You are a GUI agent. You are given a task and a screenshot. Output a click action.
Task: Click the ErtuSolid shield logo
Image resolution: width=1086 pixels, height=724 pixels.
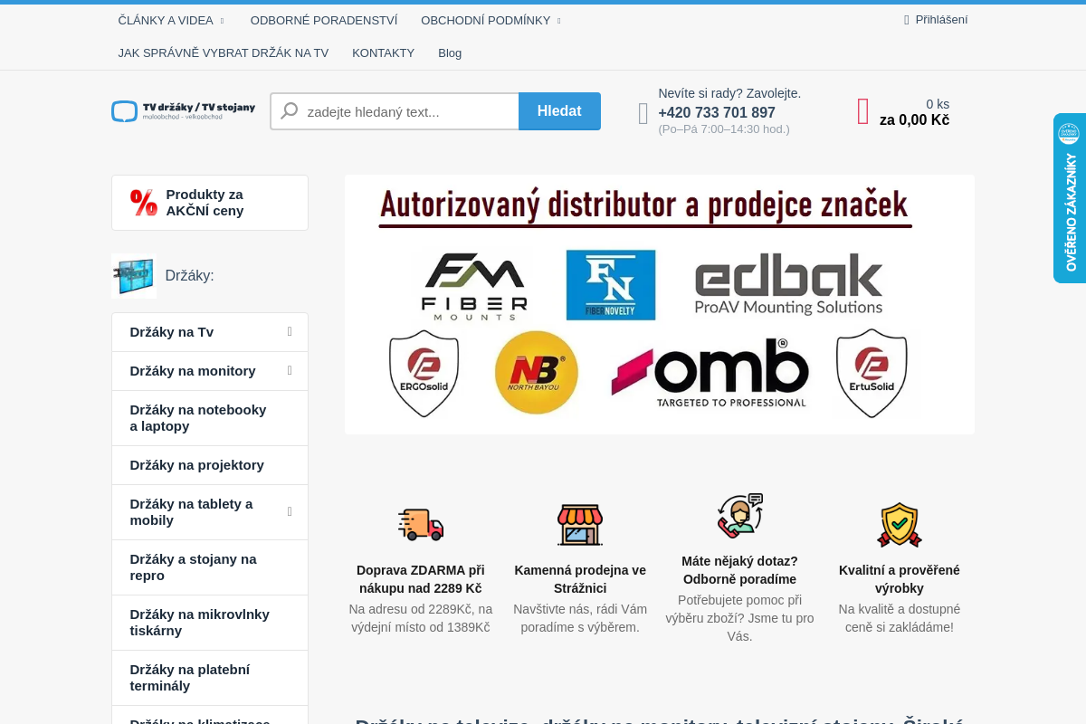pyautogui.click(x=872, y=373)
